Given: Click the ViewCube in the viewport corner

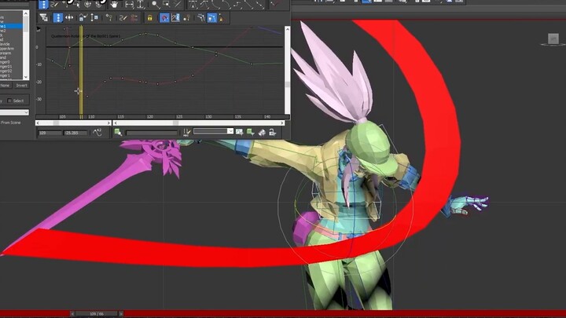Looking at the screenshot, I should [x=553, y=39].
